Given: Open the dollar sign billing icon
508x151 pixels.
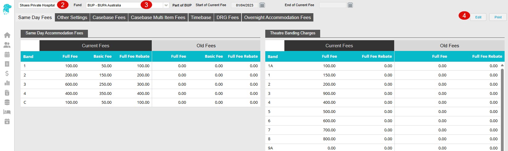Looking at the screenshot, I should click(7, 74).
